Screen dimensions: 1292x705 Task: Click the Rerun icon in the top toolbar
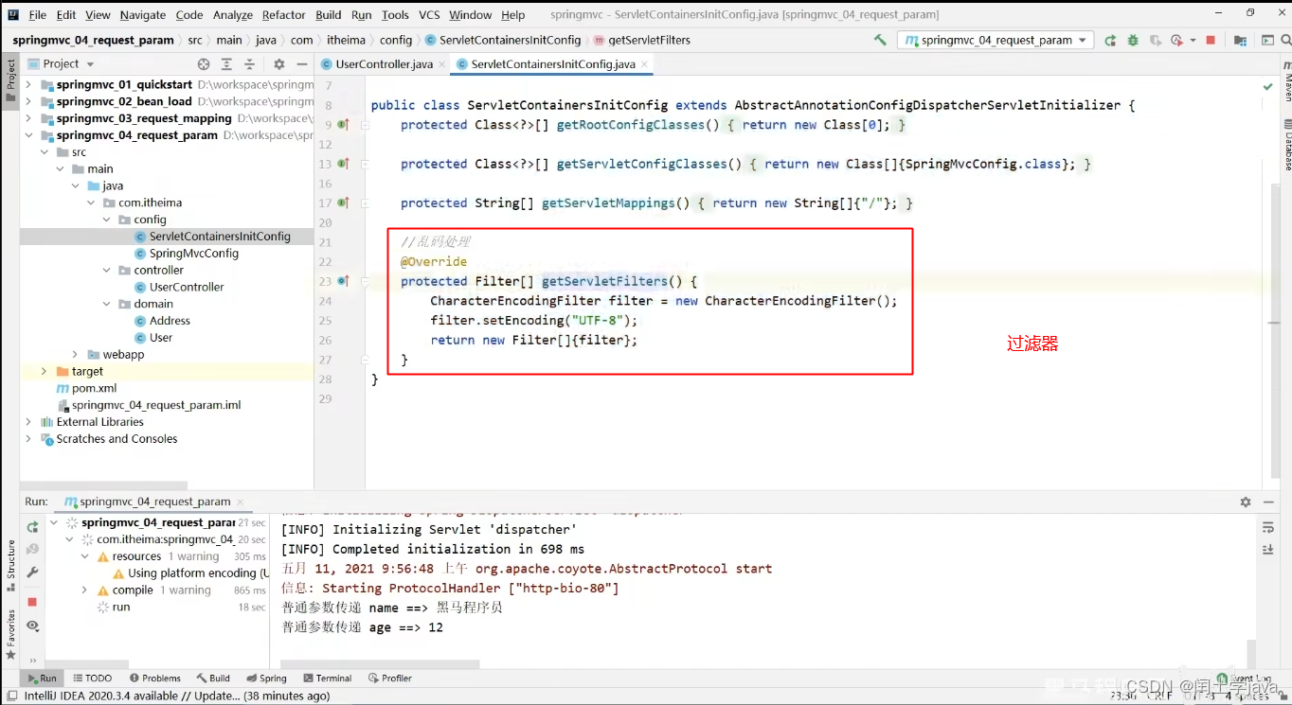click(x=1109, y=40)
